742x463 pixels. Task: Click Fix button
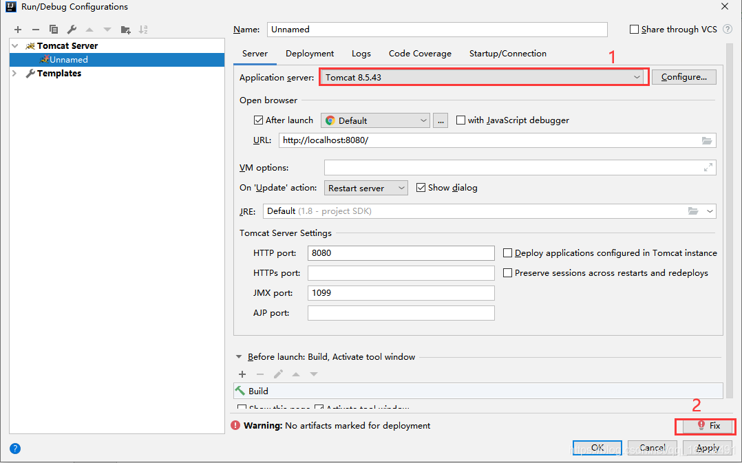tap(708, 426)
